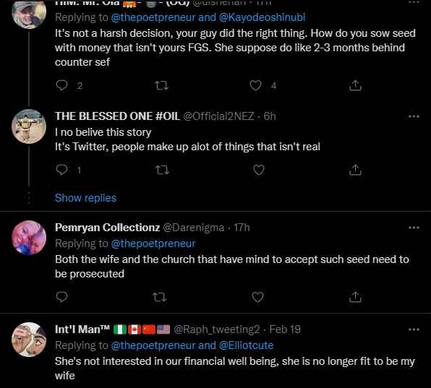Expand 'Show replies' under Official2NEZ tweet
This screenshot has width=431, height=388.
click(85, 198)
